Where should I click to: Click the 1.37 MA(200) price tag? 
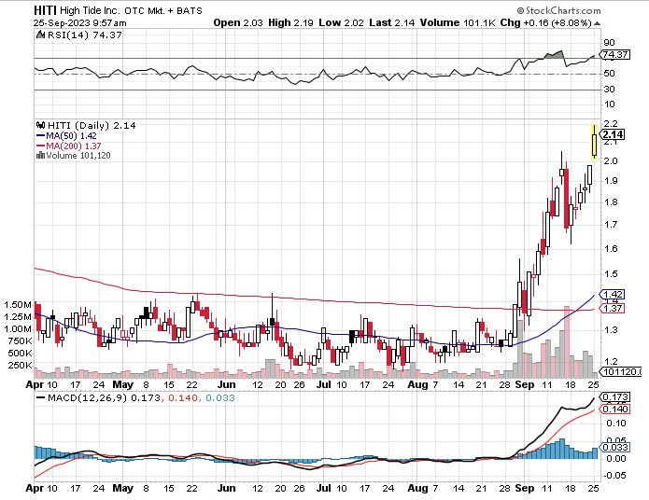(613, 309)
